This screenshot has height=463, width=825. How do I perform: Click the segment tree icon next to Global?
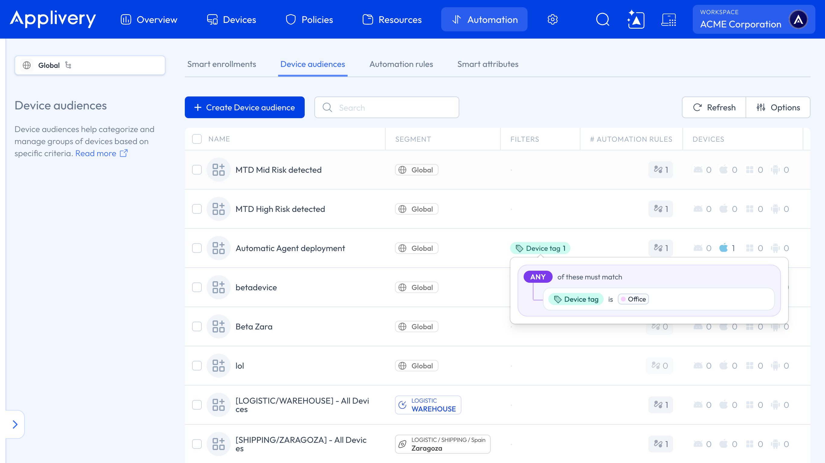click(68, 65)
